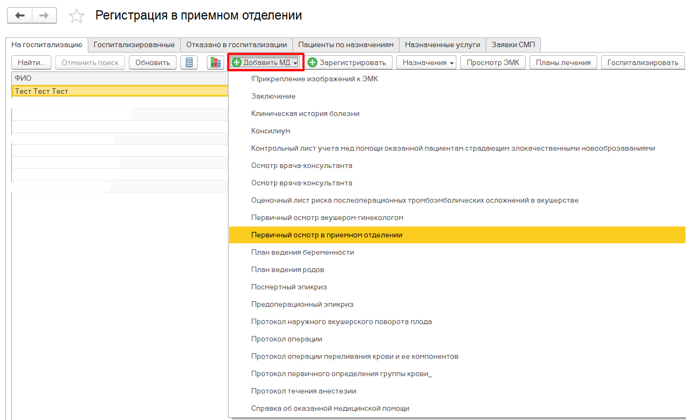This screenshot has width=686, height=420.
Task: Add page to favorites with star icon
Action: point(76,16)
